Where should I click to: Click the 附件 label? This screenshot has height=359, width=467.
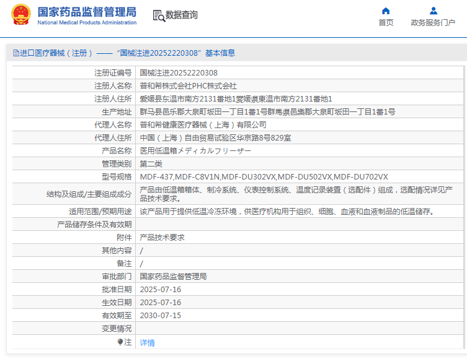tap(124, 238)
